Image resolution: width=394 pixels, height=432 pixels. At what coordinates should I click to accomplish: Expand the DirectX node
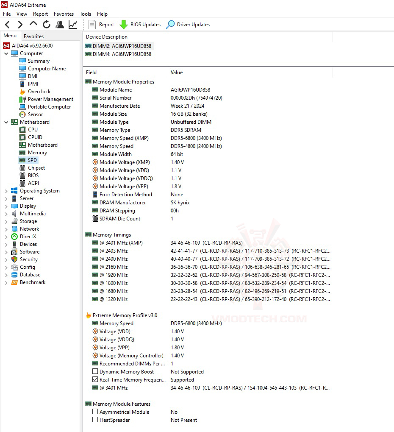pos(6,237)
